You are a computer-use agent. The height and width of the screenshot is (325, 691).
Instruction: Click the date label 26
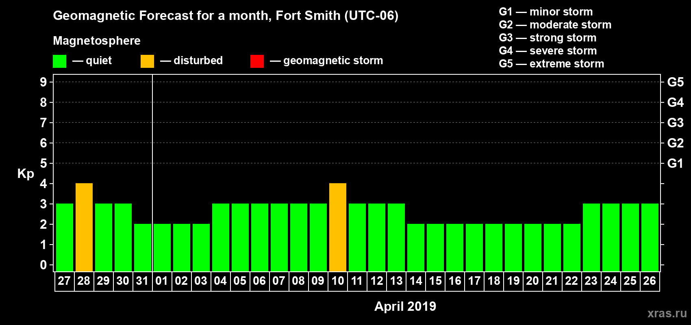pos(650,281)
